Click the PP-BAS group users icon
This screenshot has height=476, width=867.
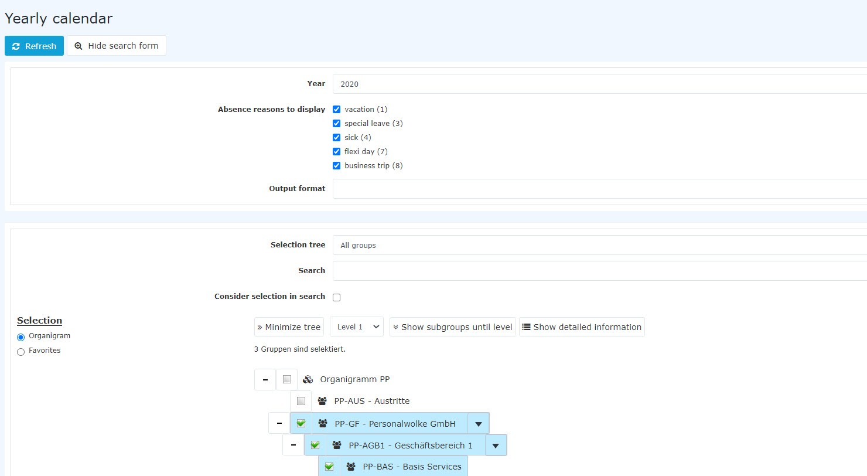pos(350,467)
